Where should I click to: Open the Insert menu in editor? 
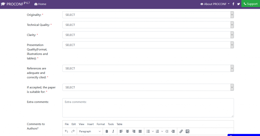coord(90,124)
